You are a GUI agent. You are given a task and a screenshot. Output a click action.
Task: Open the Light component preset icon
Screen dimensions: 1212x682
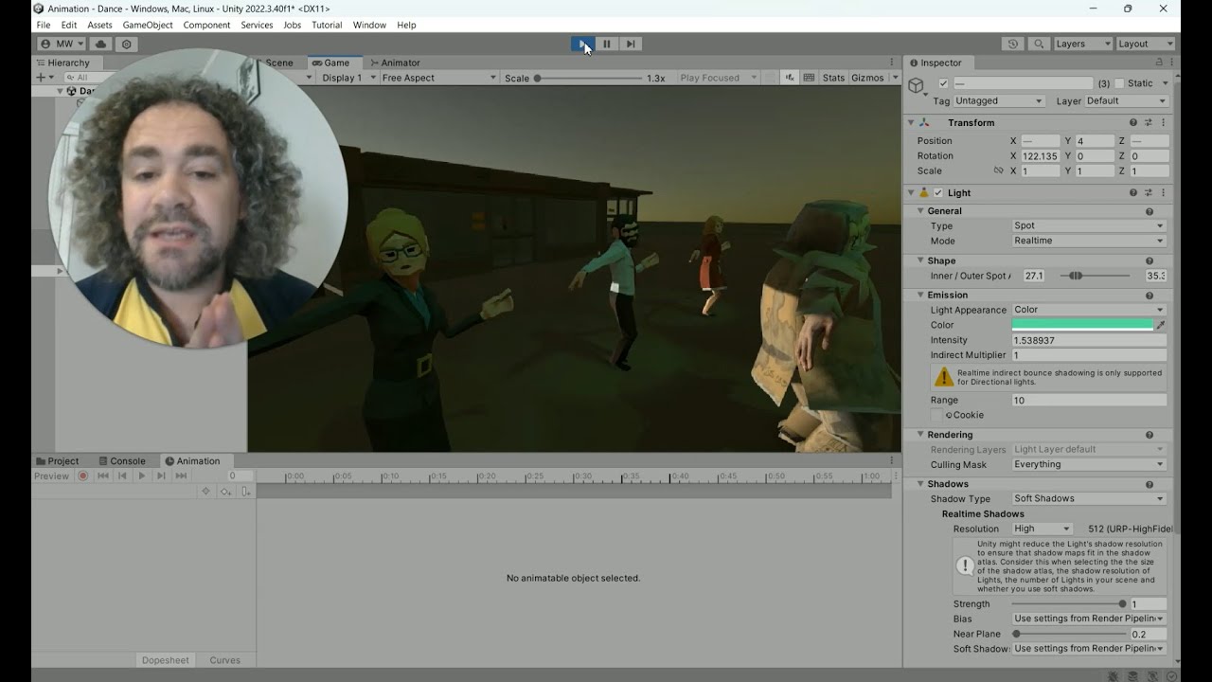tap(1149, 192)
